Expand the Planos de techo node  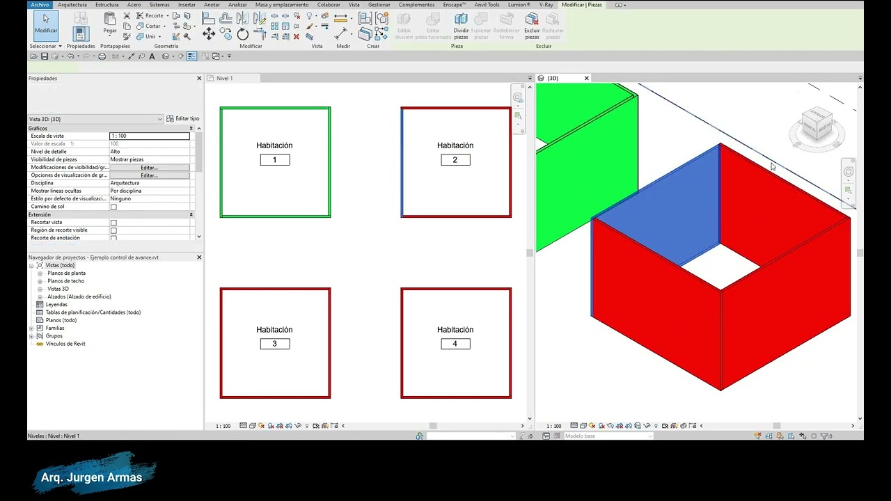click(x=40, y=281)
